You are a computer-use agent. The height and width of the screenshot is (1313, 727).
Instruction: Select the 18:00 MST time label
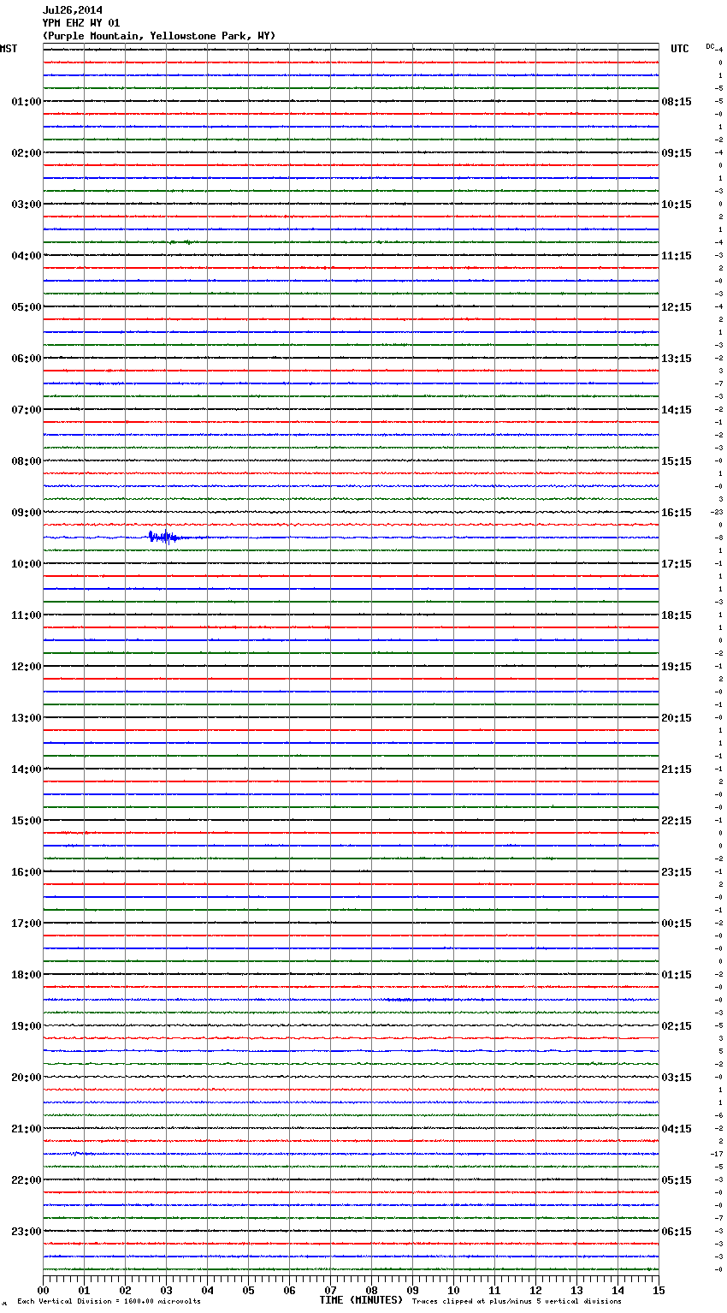coord(26,975)
